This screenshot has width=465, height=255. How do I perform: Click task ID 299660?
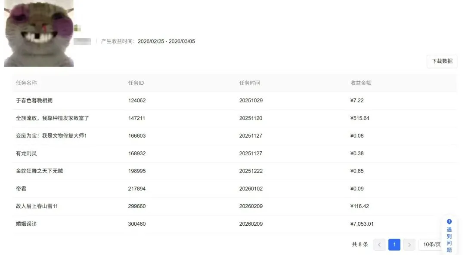137,206
